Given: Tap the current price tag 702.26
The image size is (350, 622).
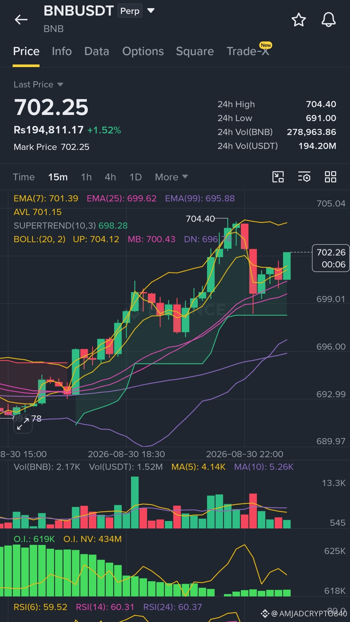Looking at the screenshot, I should click(331, 258).
